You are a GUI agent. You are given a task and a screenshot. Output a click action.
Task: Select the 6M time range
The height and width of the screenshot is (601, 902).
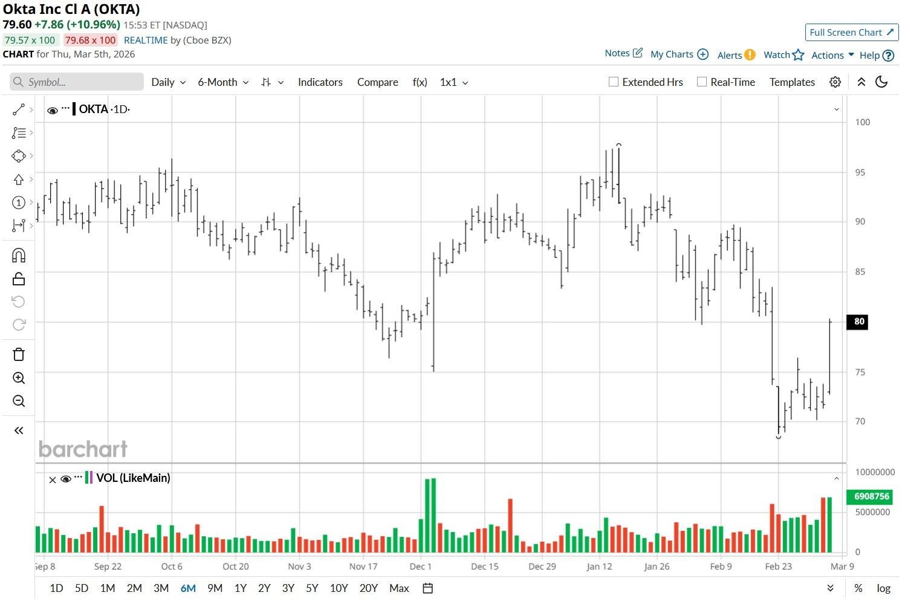tap(188, 588)
